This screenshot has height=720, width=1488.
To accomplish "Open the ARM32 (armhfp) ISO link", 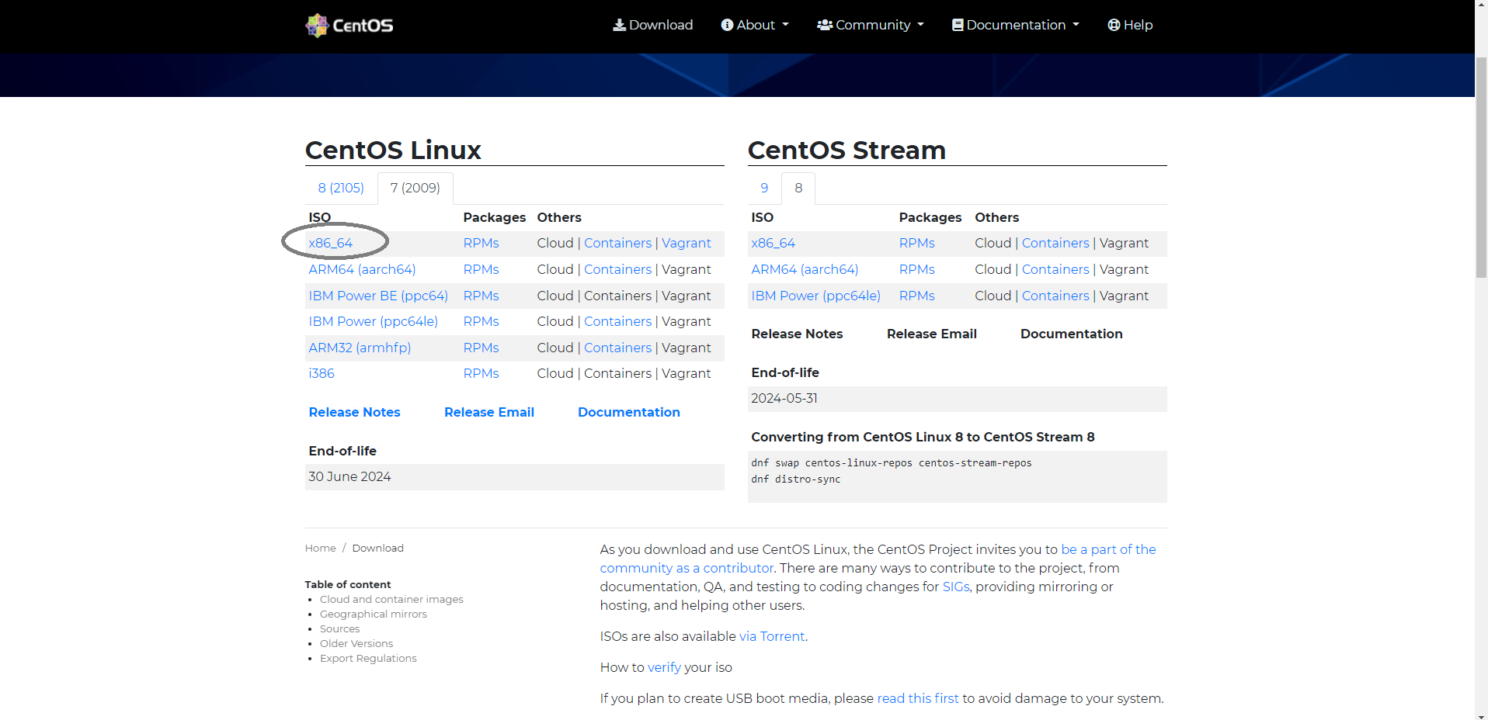I will click(360, 348).
